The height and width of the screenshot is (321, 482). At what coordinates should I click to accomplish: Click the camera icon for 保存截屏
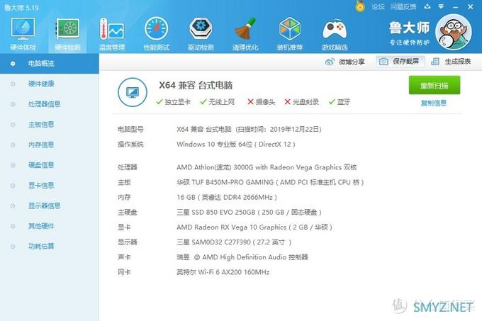click(383, 62)
